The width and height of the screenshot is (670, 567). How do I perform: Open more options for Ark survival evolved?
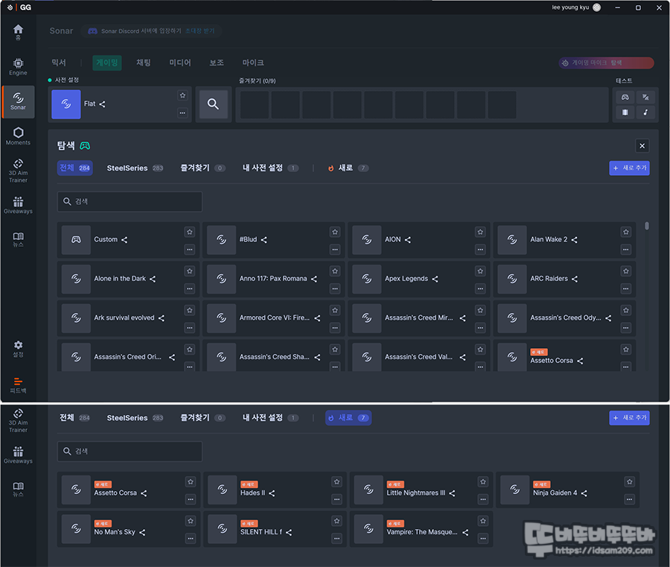pyautogui.click(x=190, y=328)
